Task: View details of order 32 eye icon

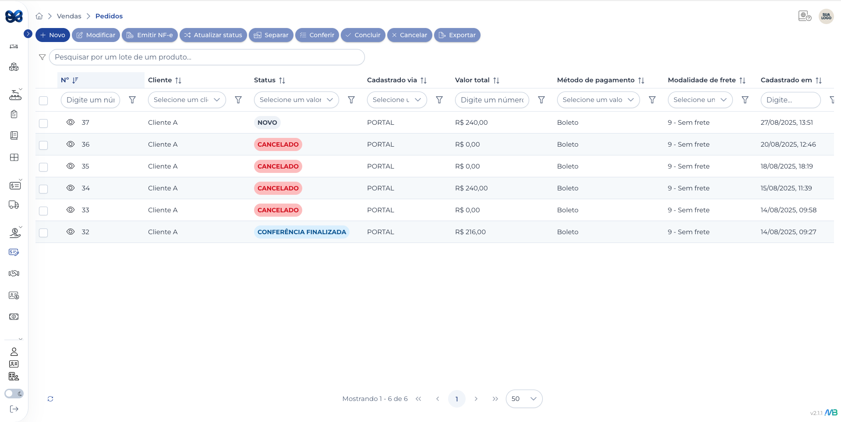Action: (70, 232)
